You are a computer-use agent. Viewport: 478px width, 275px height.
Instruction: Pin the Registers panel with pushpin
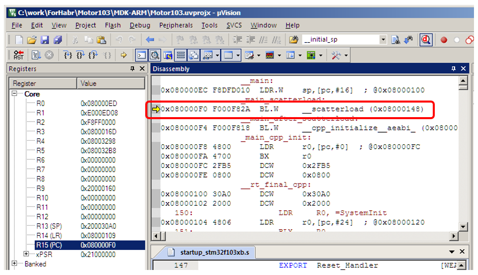pyautogui.click(x=132, y=68)
